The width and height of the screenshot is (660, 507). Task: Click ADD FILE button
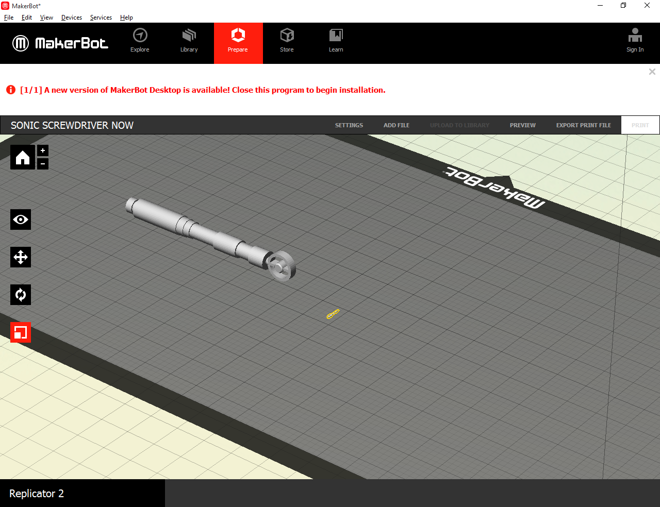click(397, 125)
